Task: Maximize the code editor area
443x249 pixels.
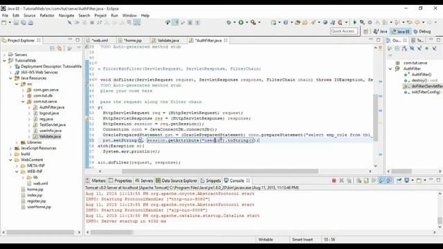Action: point(379,40)
